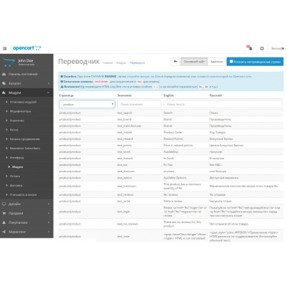Image resolution: width=287 pixels, height=287 pixels.
Task: Click the 'Write a review' English cell
Action: [173, 201]
